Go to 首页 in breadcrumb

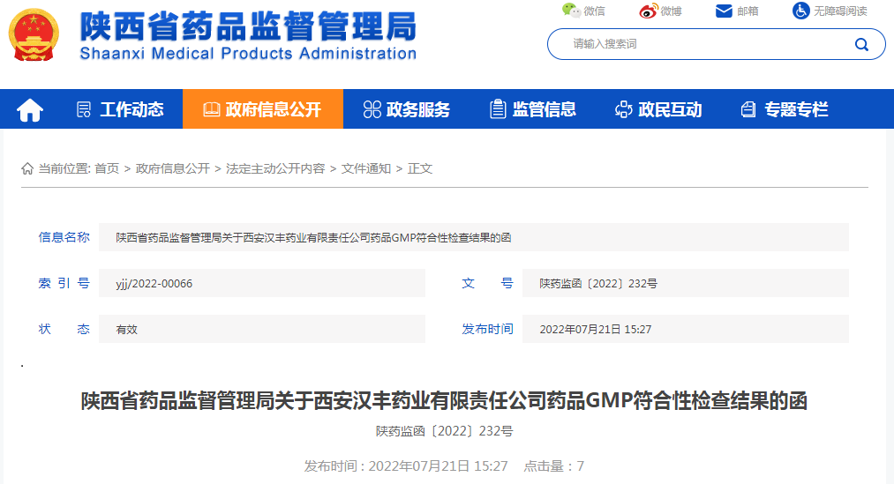click(107, 168)
